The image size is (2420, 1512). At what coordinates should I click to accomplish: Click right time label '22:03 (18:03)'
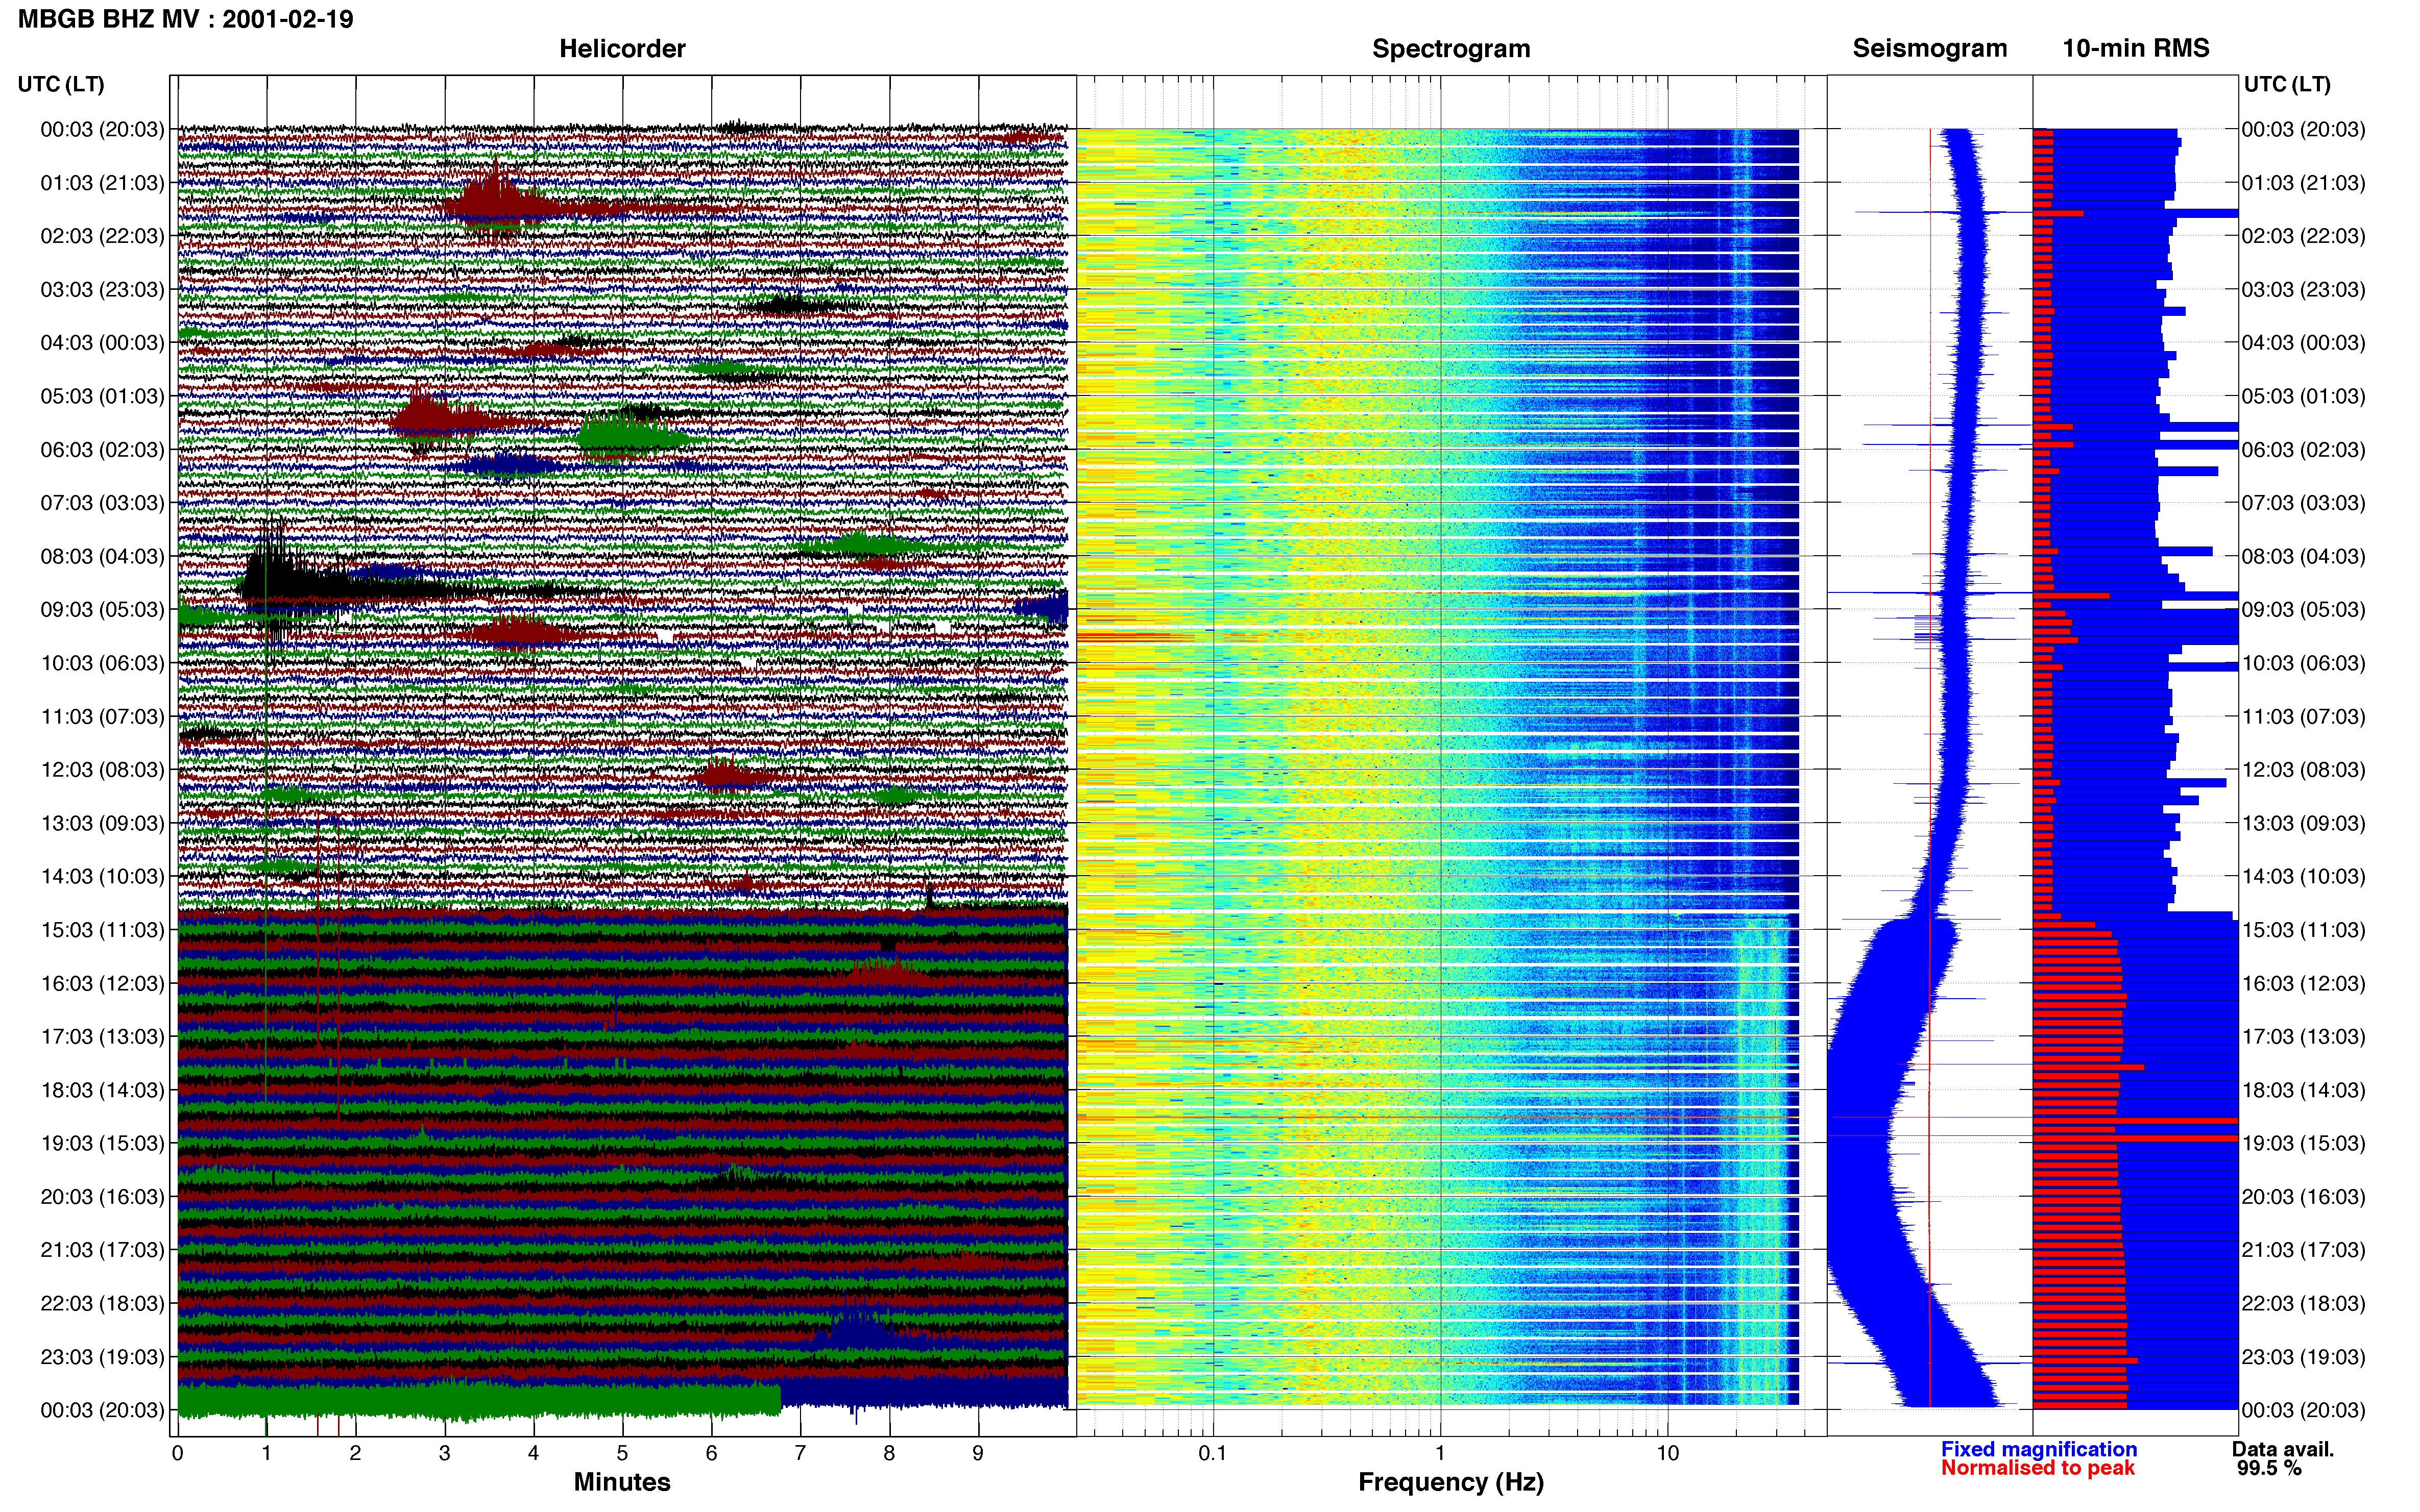point(2304,1304)
